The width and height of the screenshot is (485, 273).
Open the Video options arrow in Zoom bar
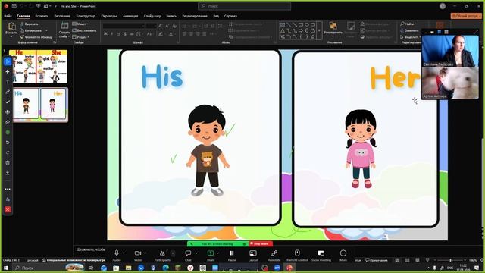(x=145, y=253)
